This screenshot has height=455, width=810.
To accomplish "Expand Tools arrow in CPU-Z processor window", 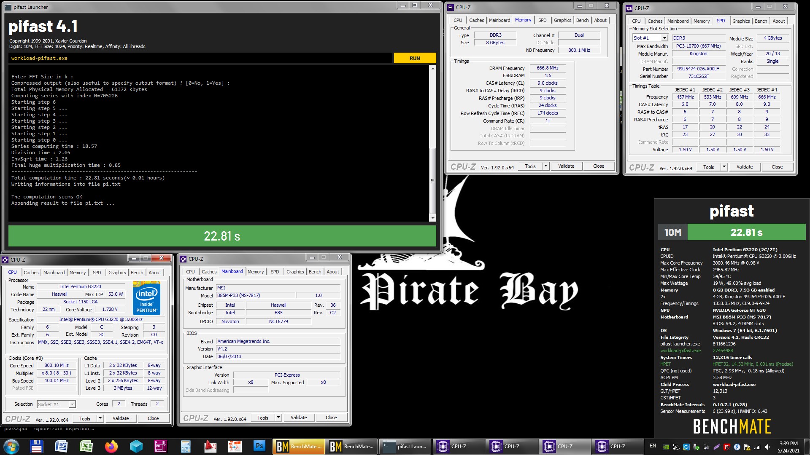I will 100,418.
